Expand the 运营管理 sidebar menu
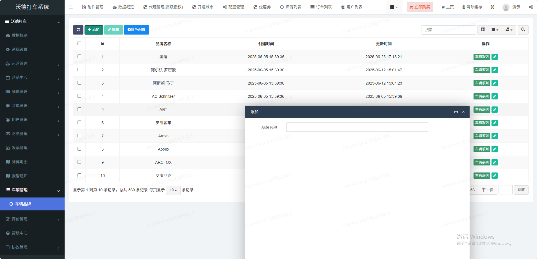Screen dimensions: 537x259 point(32,63)
